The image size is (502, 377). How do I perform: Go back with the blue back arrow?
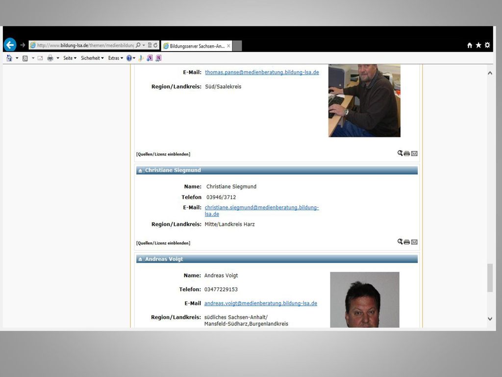tap(10, 45)
